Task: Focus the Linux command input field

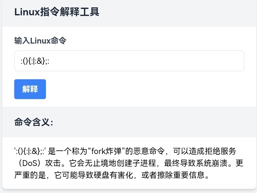Action: (x=129, y=61)
